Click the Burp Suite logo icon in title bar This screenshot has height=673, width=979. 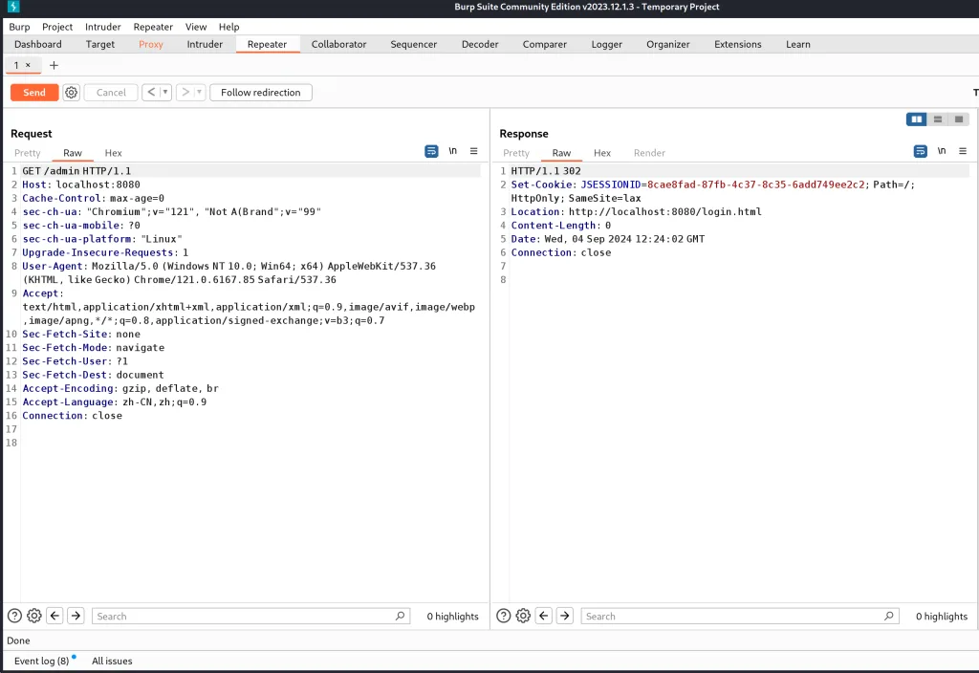point(13,7)
